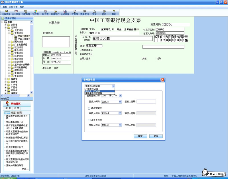This screenshot has width=228, height=179.
Task: Click the 支票 root node icon in tree
Action: [x=5, y=22]
